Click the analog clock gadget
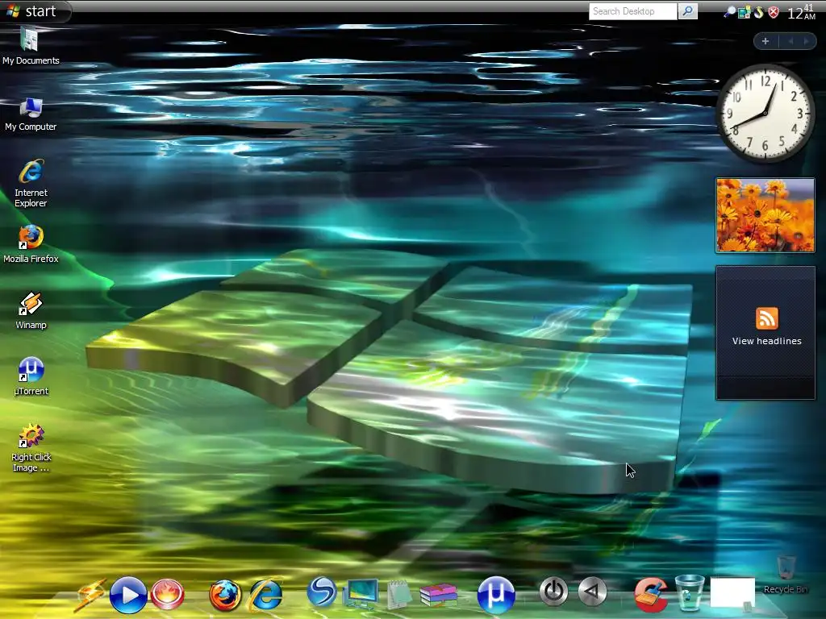826x619 pixels. pyautogui.click(x=765, y=113)
